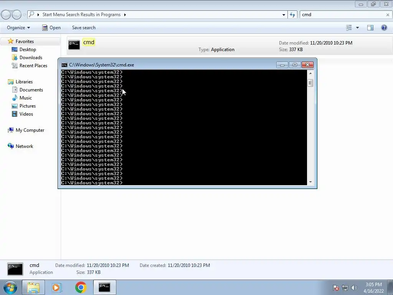The image size is (393, 295).
Task: Click the taskbar clock showing 3:05 PM
Action: (x=373, y=288)
